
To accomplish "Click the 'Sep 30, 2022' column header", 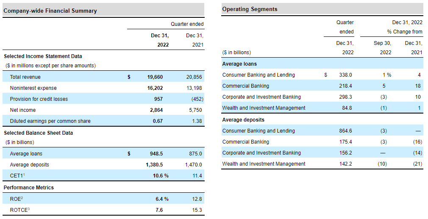I will tap(382, 48).
